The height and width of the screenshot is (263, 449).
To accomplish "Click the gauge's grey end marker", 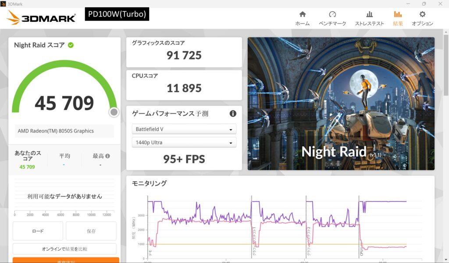I will coord(114,112).
